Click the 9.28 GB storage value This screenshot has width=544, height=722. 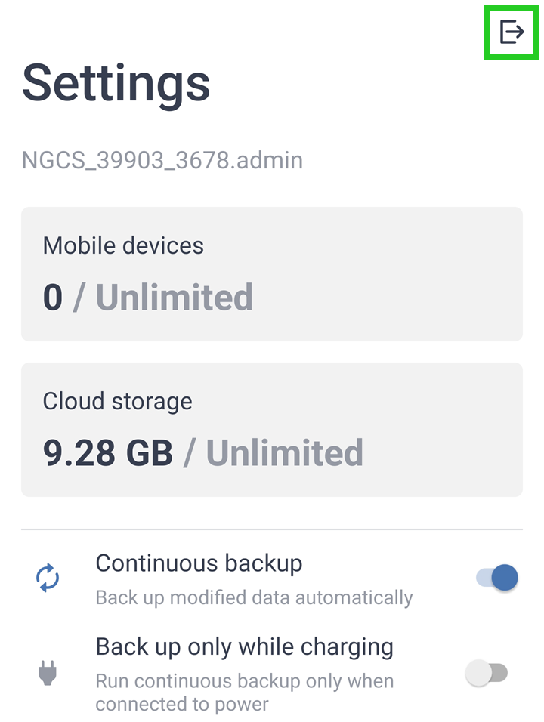(107, 453)
